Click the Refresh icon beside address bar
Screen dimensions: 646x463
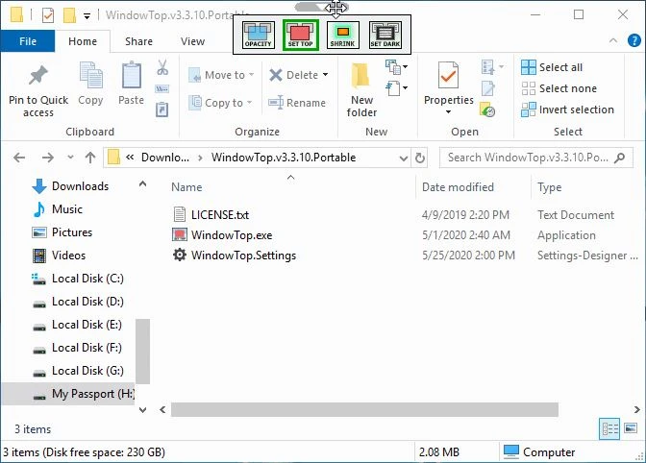coord(420,158)
